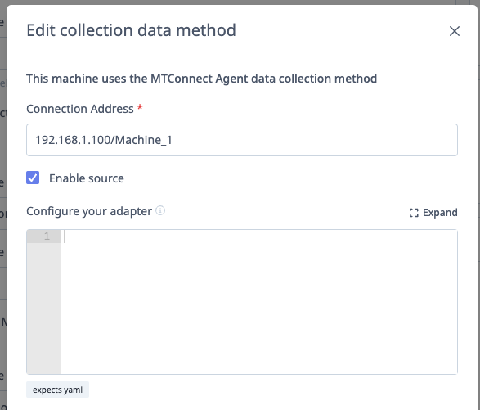Click the Edit collection data method title

pos(132,30)
